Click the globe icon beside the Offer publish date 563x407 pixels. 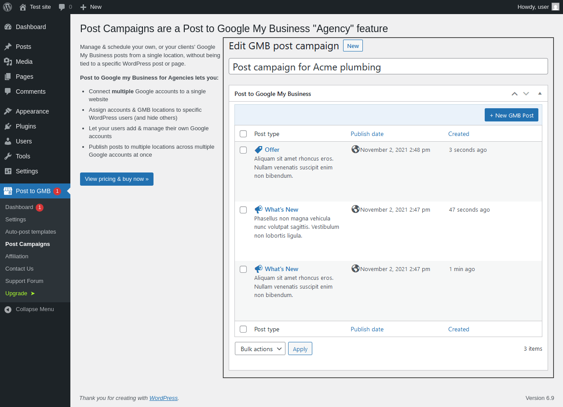pos(355,149)
